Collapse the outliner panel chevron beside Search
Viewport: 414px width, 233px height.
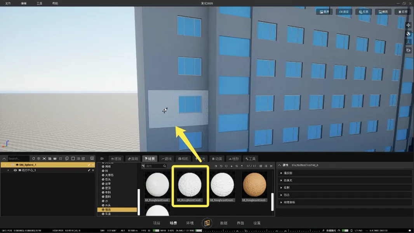4,159
